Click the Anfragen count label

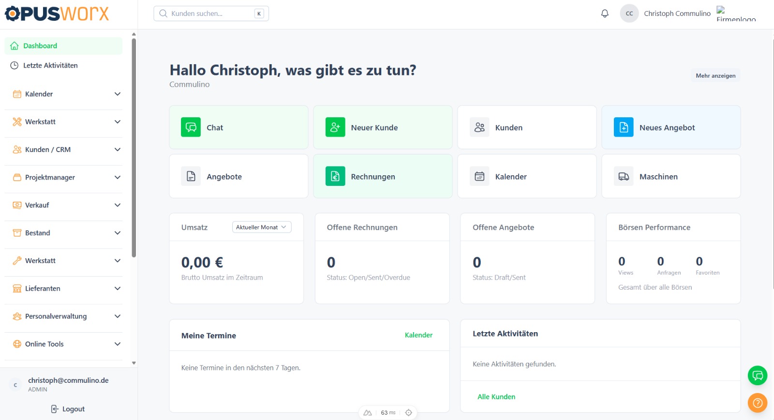pyautogui.click(x=669, y=273)
